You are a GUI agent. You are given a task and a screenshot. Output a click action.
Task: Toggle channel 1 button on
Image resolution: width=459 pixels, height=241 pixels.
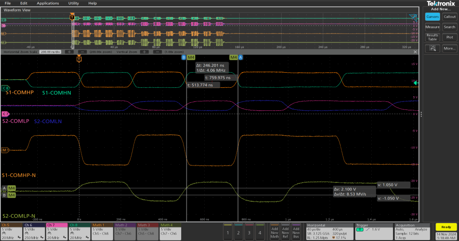tap(227, 232)
